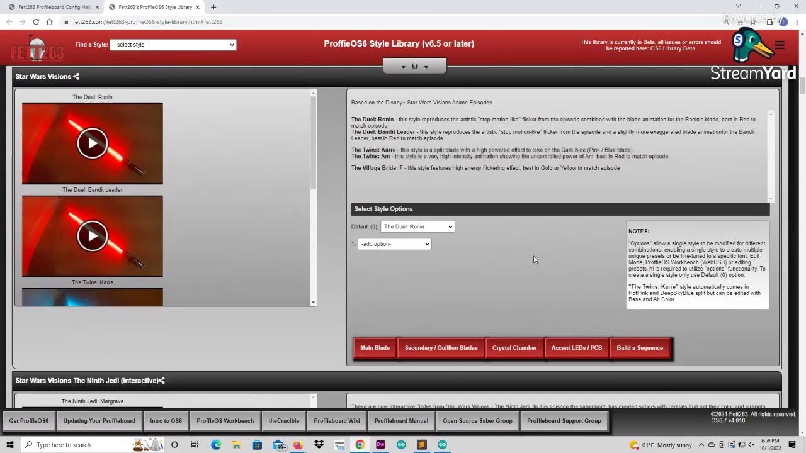
Task: Open the hamburger menu in site header
Action: (780, 45)
